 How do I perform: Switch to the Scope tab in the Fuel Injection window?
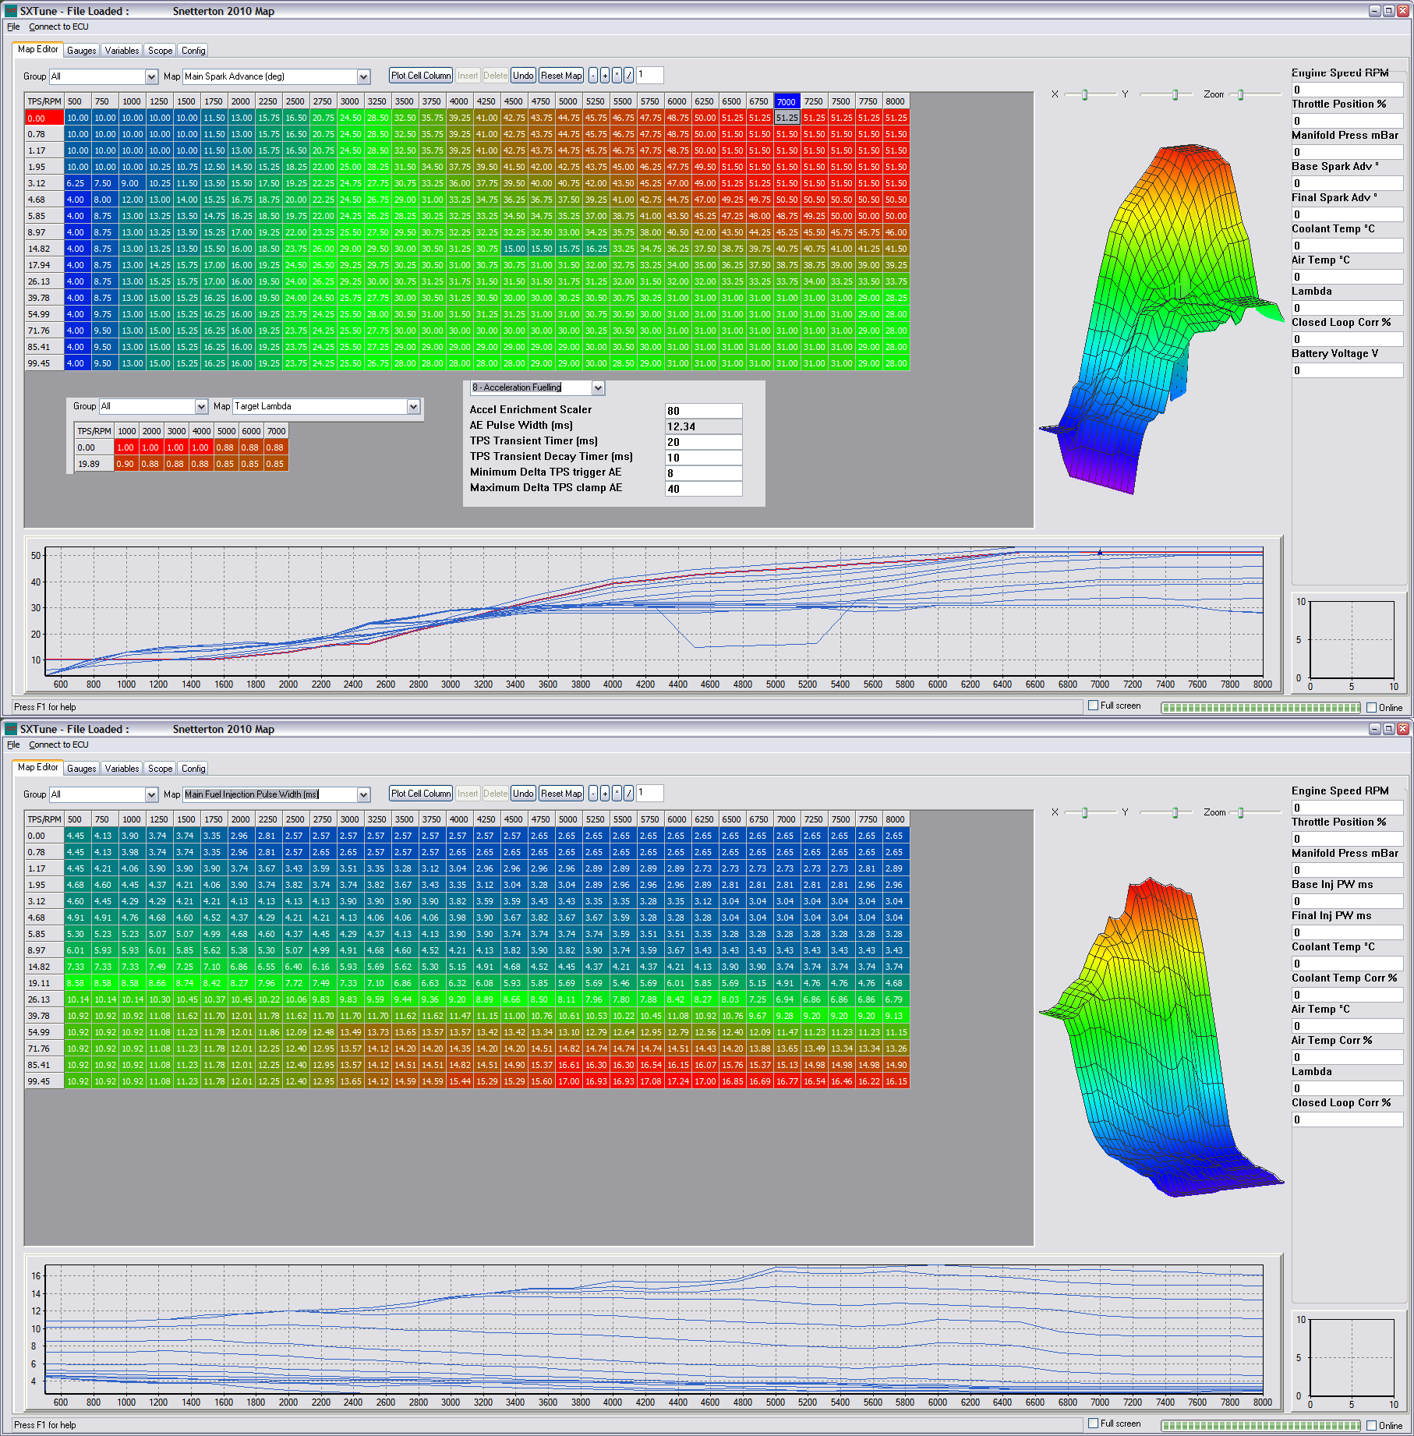click(x=161, y=769)
